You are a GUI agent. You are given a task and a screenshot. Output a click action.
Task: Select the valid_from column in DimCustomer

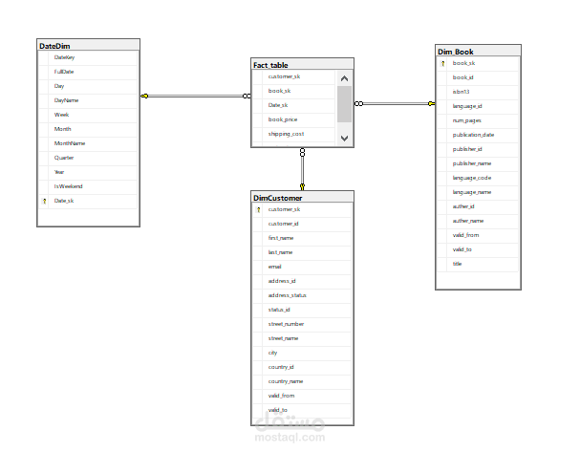click(x=302, y=396)
